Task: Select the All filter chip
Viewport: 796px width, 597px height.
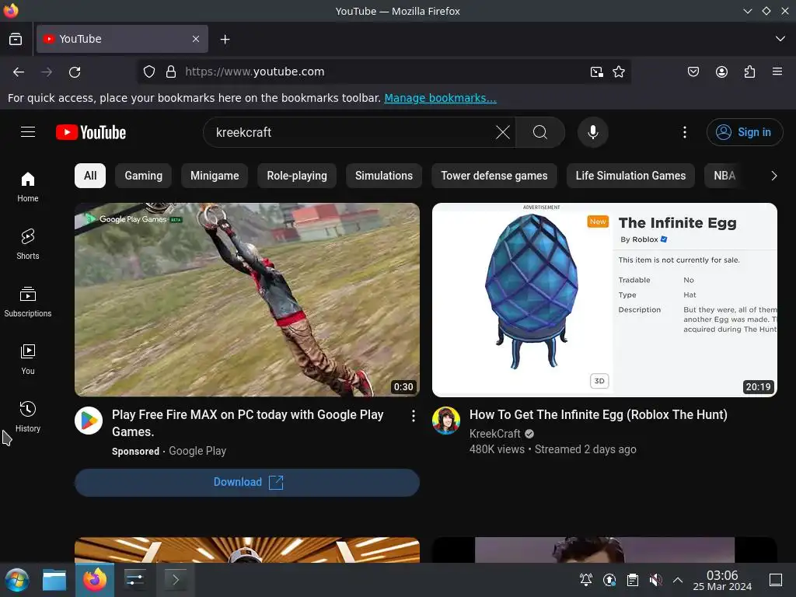Action: point(90,176)
